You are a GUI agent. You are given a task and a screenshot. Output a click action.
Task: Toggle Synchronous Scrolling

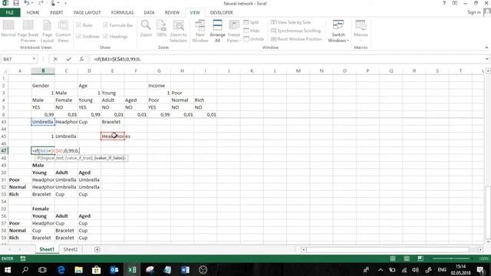tap(295, 31)
